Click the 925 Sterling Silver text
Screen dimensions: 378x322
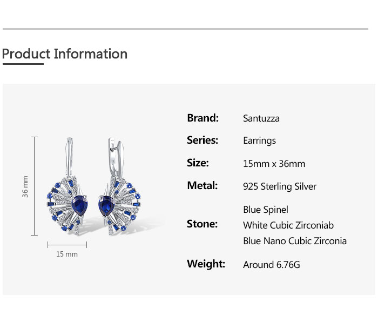[x=280, y=187]
